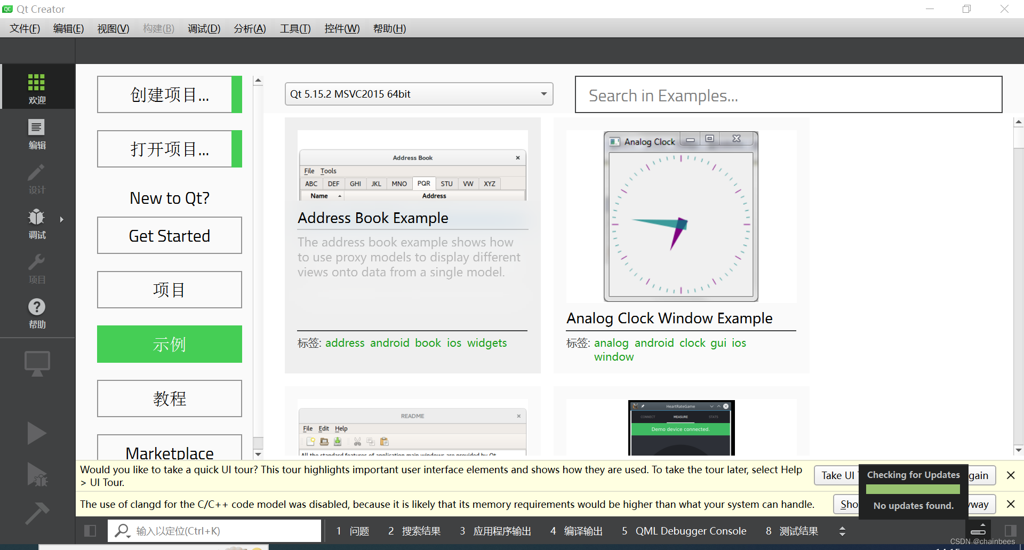Image resolution: width=1024 pixels, height=550 pixels.
Task: Open the Qt version combo box
Action: click(x=419, y=94)
